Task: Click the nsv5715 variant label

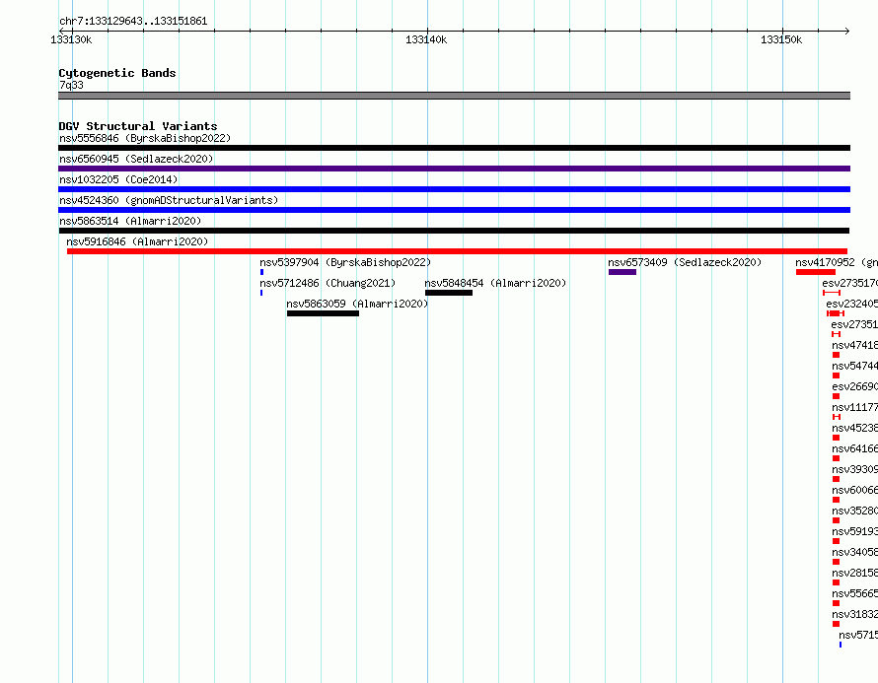Action: [x=858, y=635]
